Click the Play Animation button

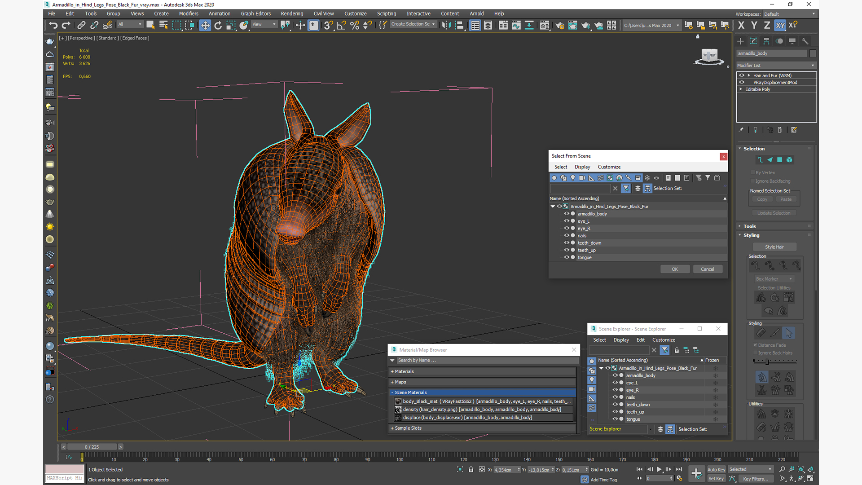[659, 469]
